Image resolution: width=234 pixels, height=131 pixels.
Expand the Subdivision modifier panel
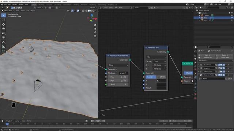[x=199, y=65]
